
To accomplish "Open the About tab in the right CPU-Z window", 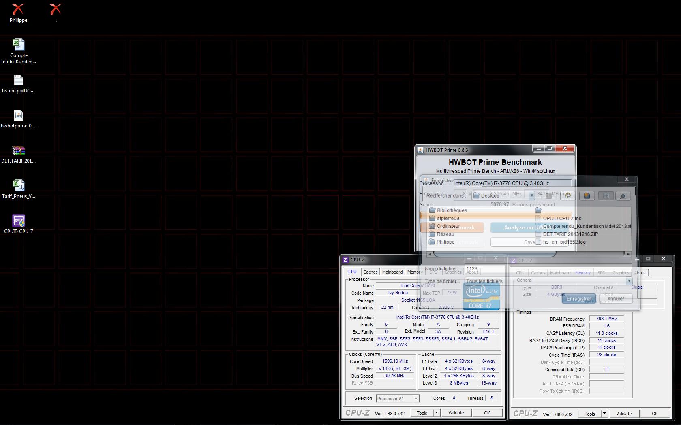I will 640,273.
